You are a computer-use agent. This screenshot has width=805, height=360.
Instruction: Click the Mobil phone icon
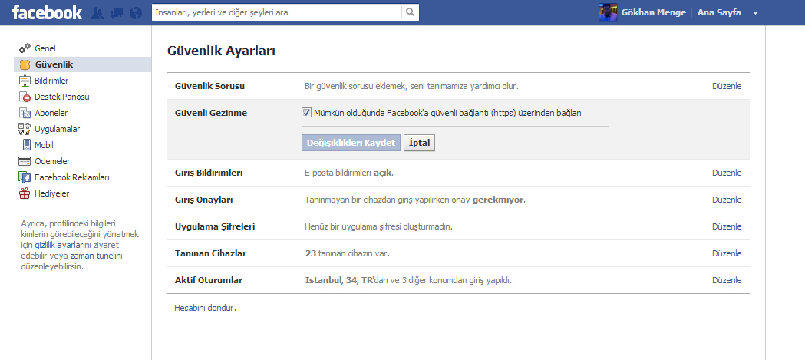tap(26, 145)
